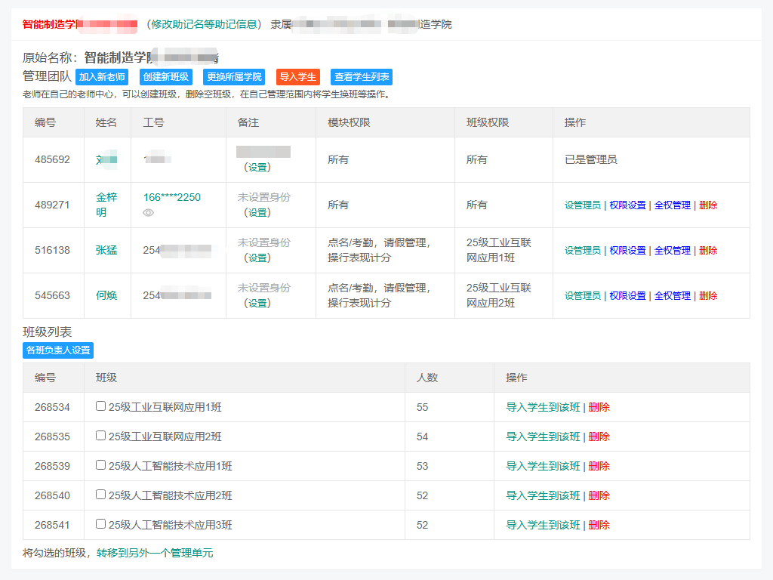Click the 加入新老师 button
773x580 pixels.
[102, 77]
